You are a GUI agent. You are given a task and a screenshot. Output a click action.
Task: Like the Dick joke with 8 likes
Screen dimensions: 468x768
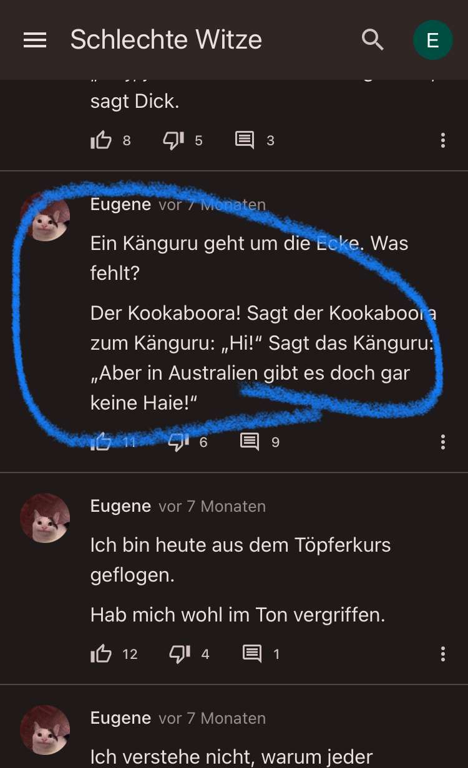tap(101, 140)
